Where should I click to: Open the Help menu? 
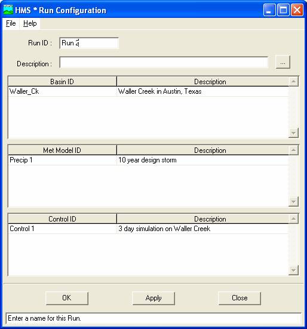tap(30, 23)
